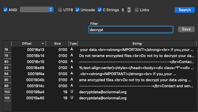Click the minimum string length stepper arrows
The width and height of the screenshot is (198, 112).
(129, 10)
